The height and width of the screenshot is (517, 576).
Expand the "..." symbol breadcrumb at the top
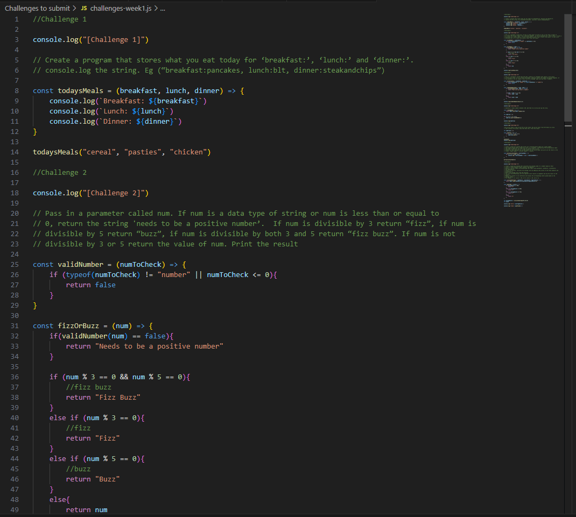click(x=161, y=8)
